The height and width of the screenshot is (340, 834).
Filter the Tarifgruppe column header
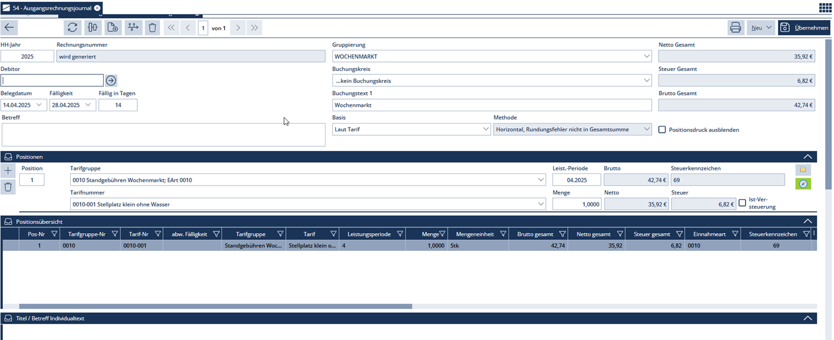tap(278, 234)
